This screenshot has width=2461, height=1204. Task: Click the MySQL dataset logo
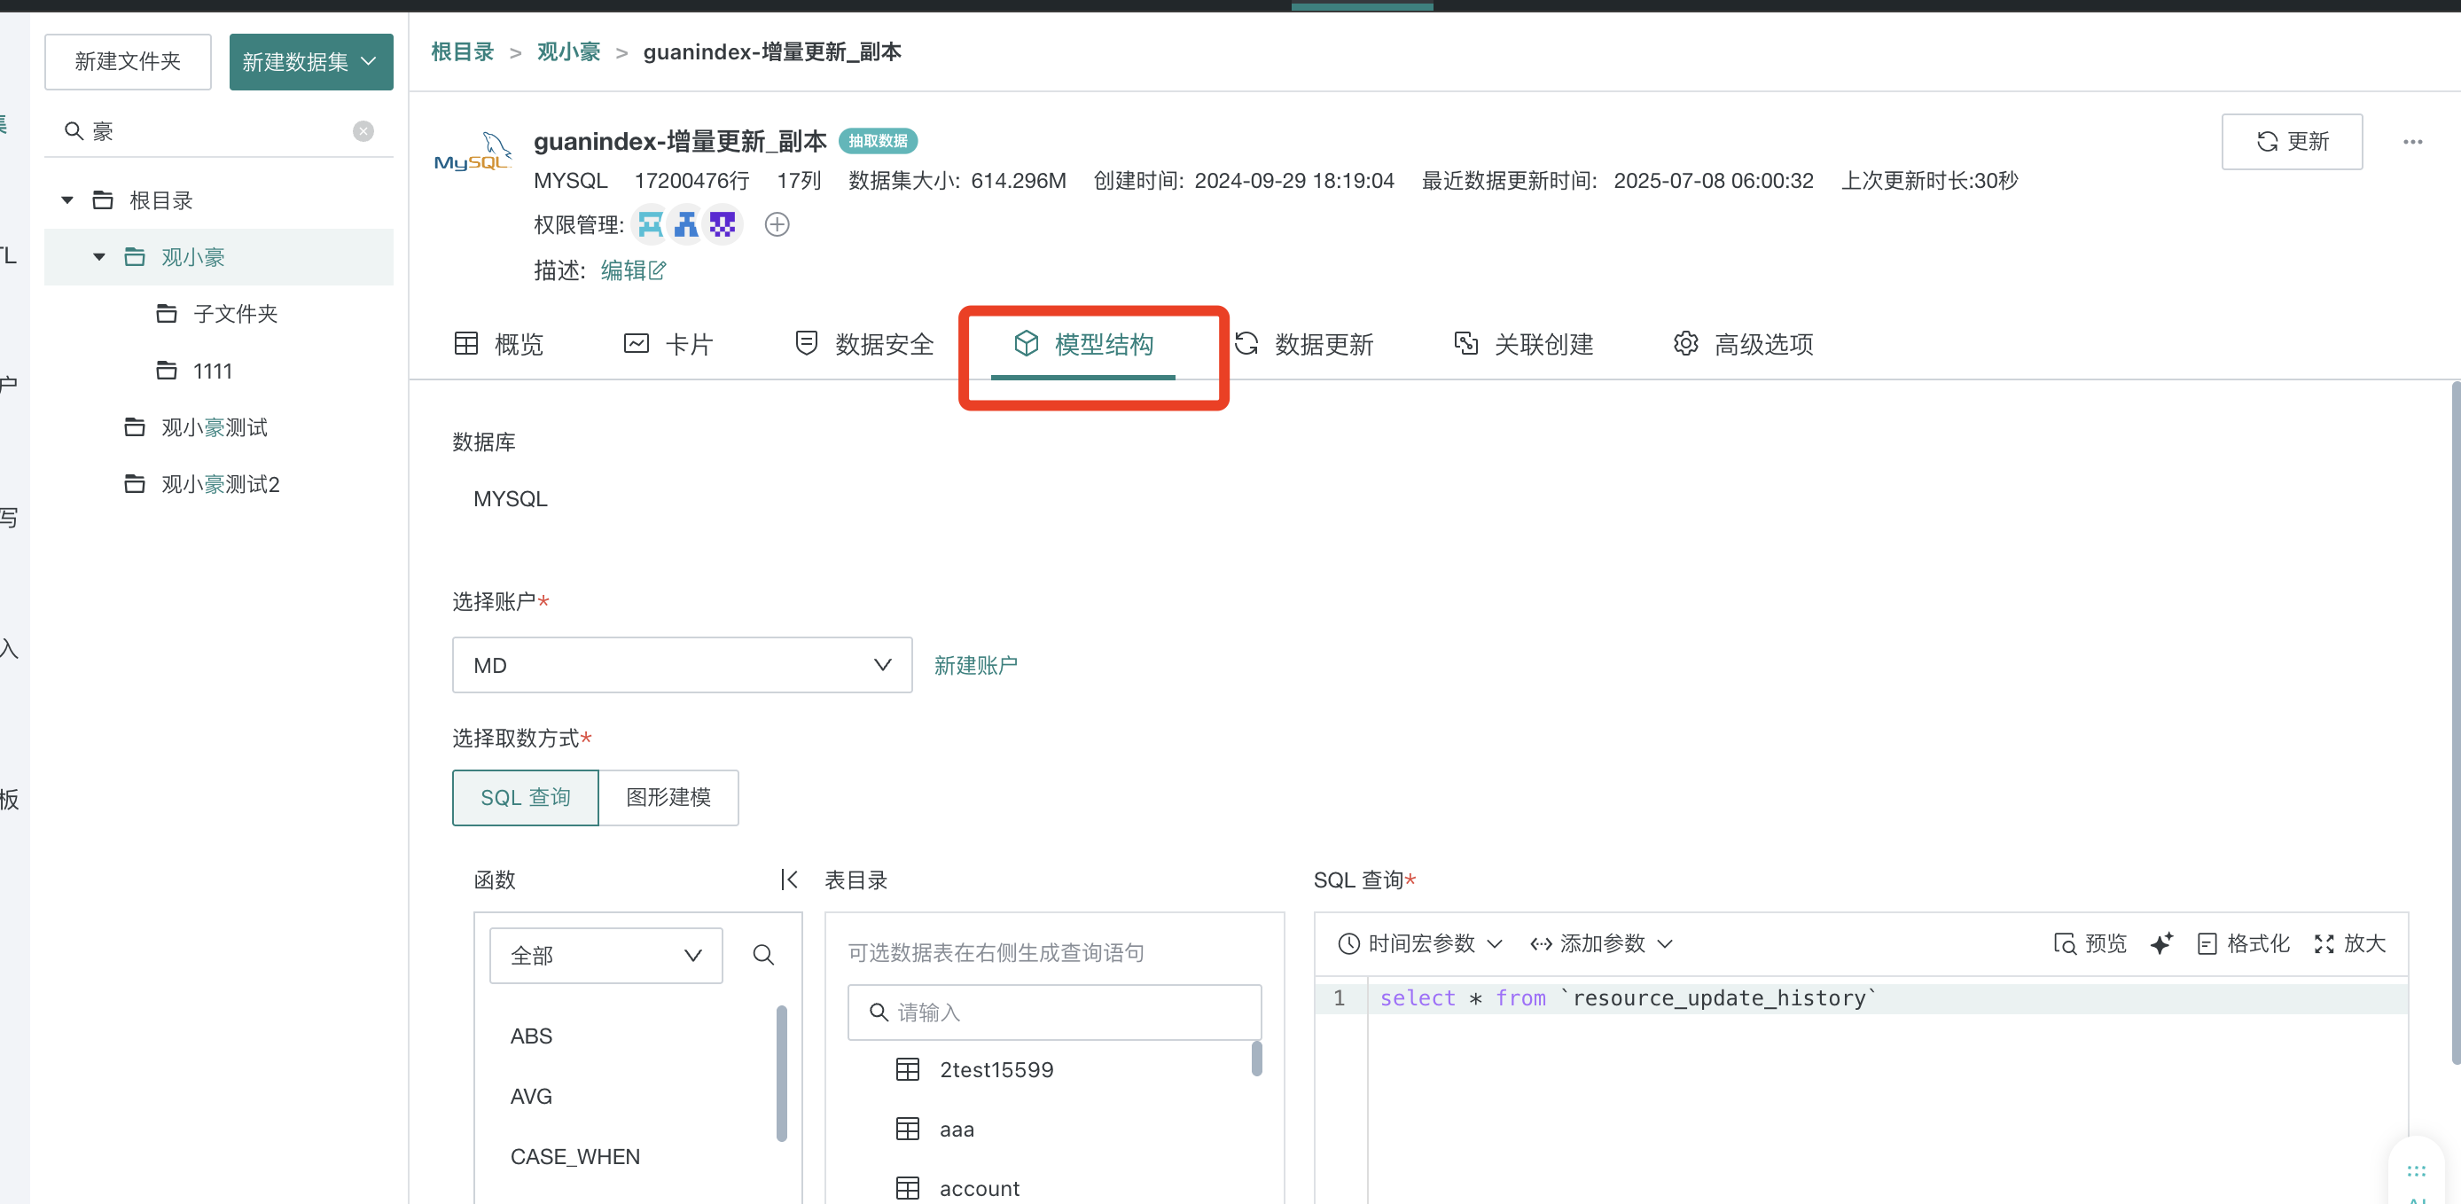(x=473, y=152)
